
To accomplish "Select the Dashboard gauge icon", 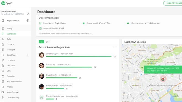I will click(x=3, y=34).
